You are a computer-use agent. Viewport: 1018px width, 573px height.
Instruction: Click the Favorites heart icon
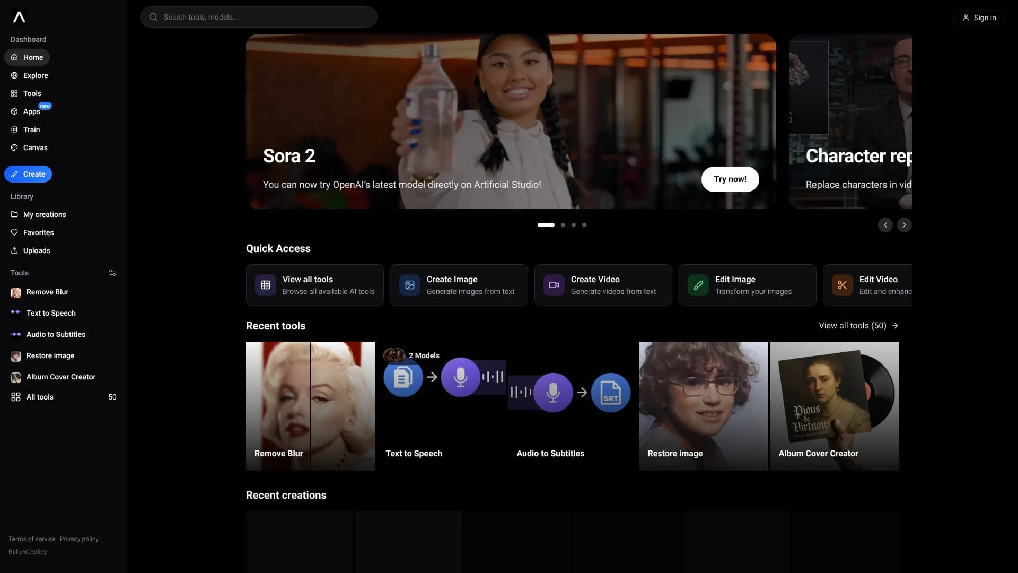click(x=14, y=232)
